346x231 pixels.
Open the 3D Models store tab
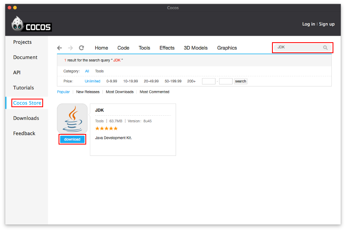point(196,48)
